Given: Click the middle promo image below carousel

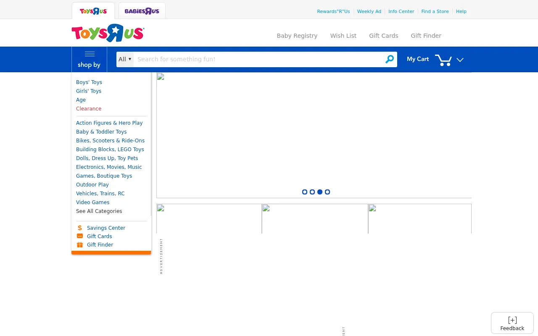Looking at the screenshot, I should pyautogui.click(x=315, y=219).
